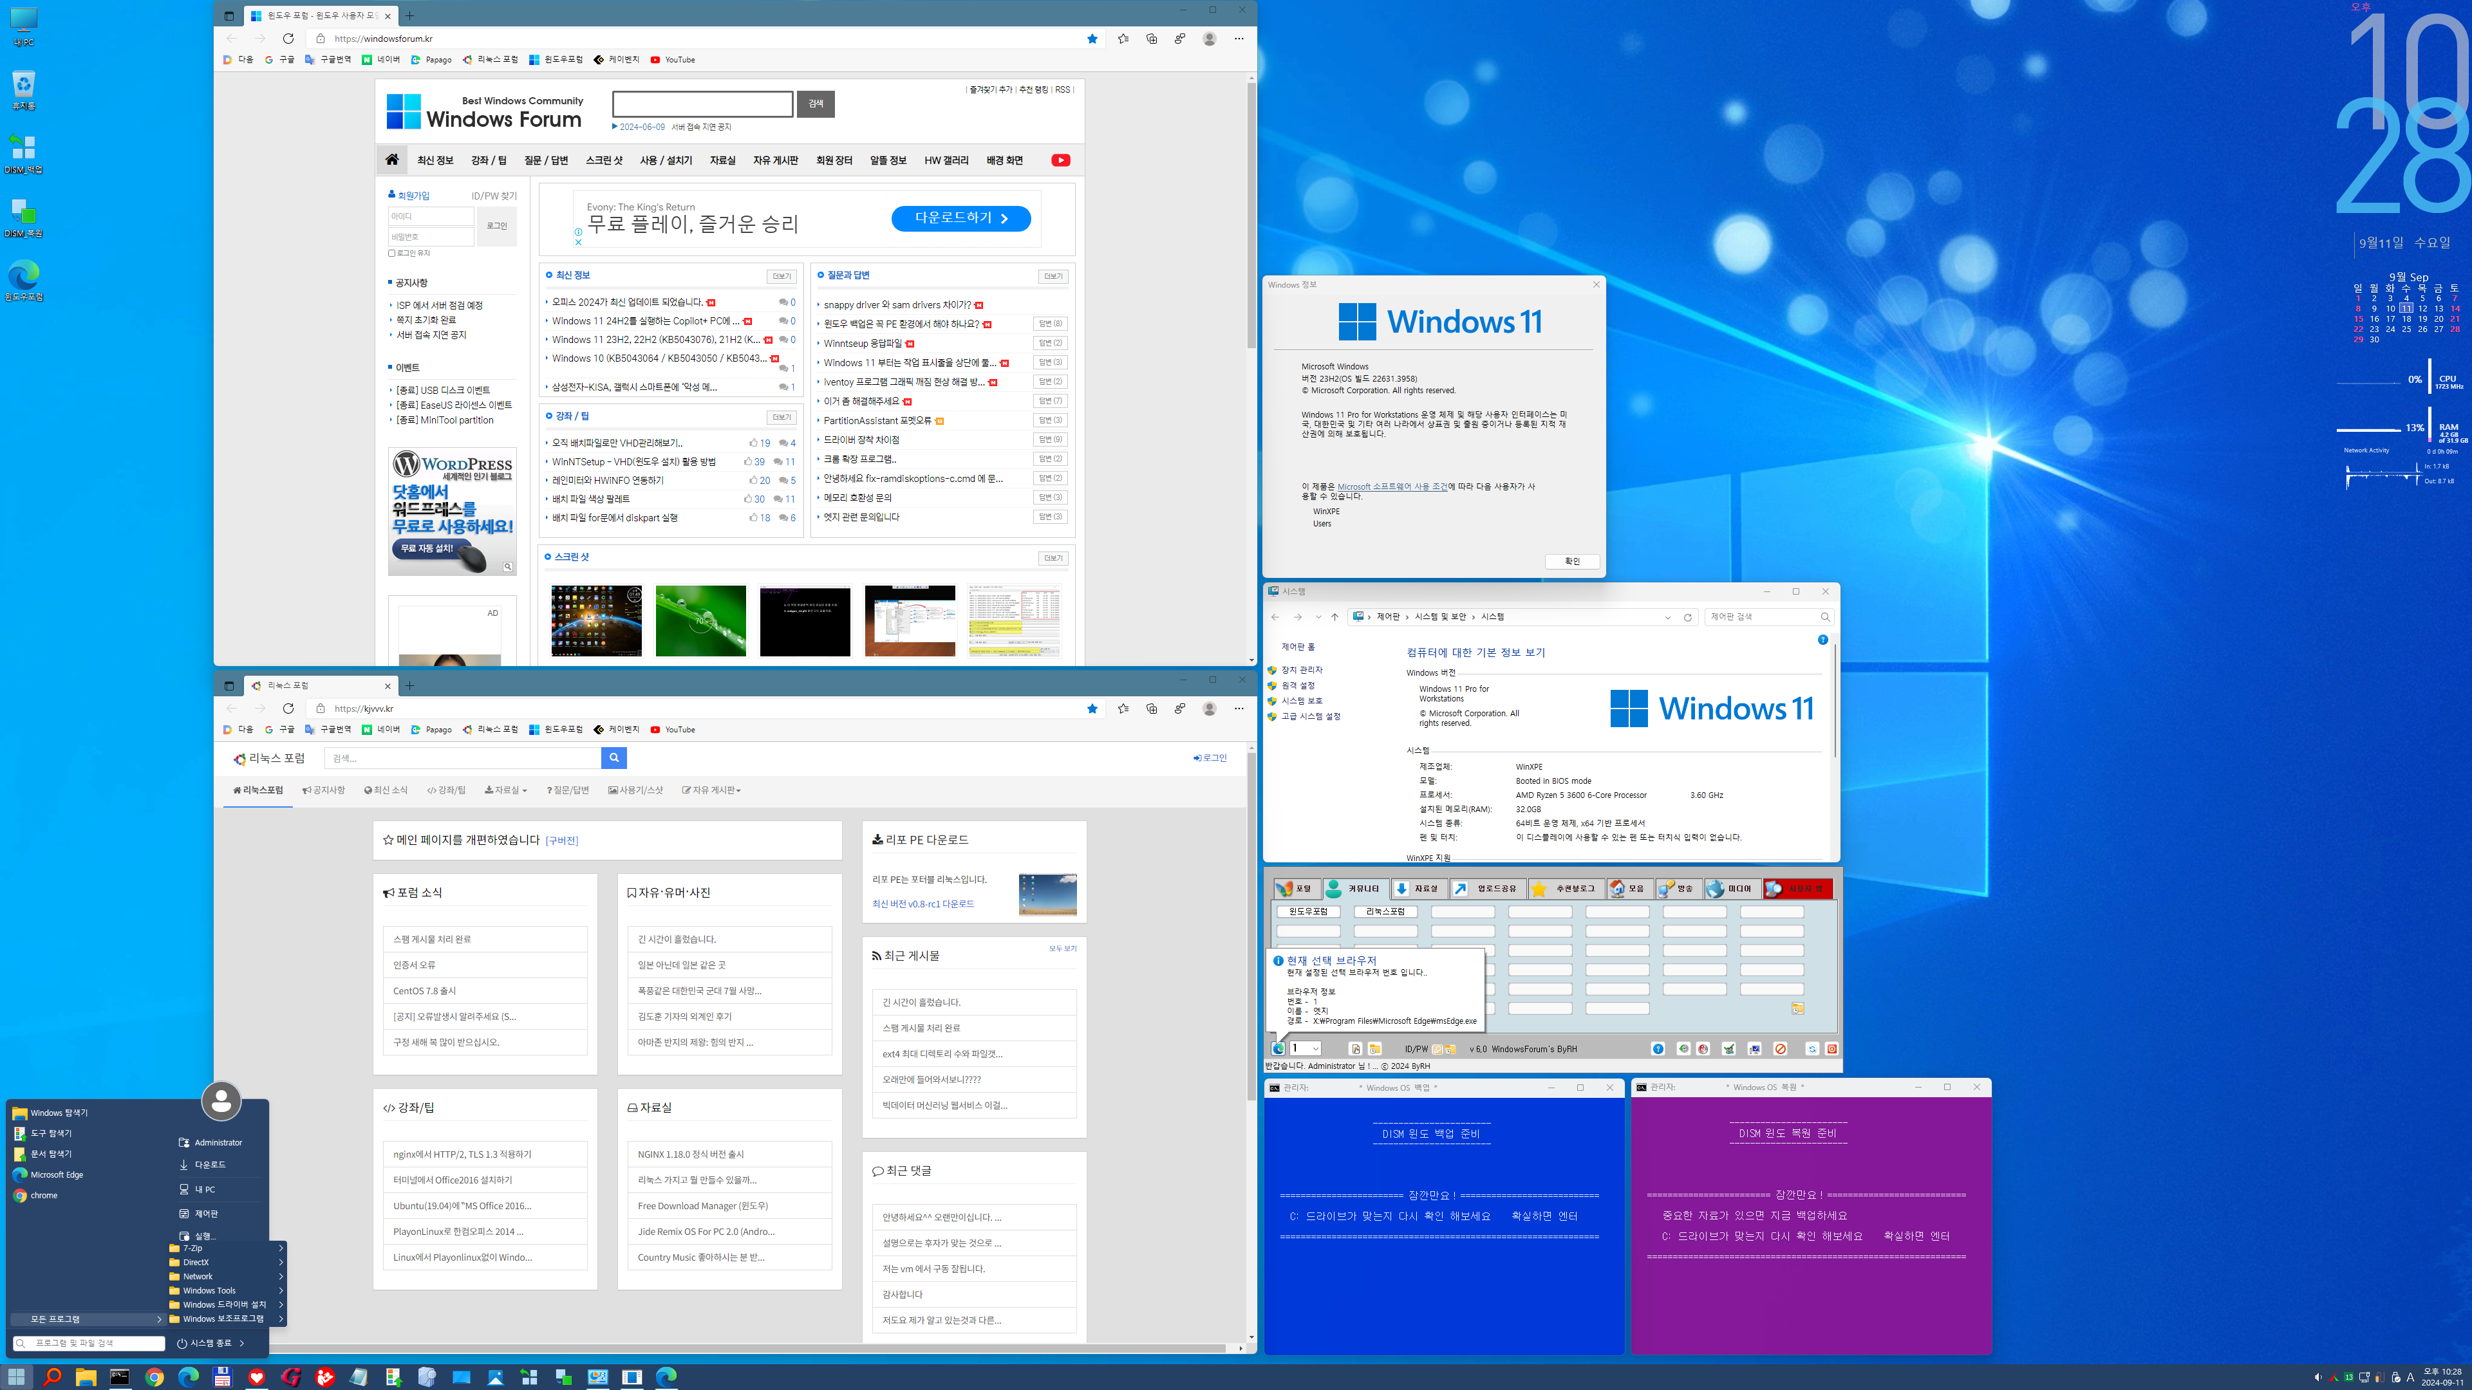Click the 로그인 button on Windows Forum

496,225
